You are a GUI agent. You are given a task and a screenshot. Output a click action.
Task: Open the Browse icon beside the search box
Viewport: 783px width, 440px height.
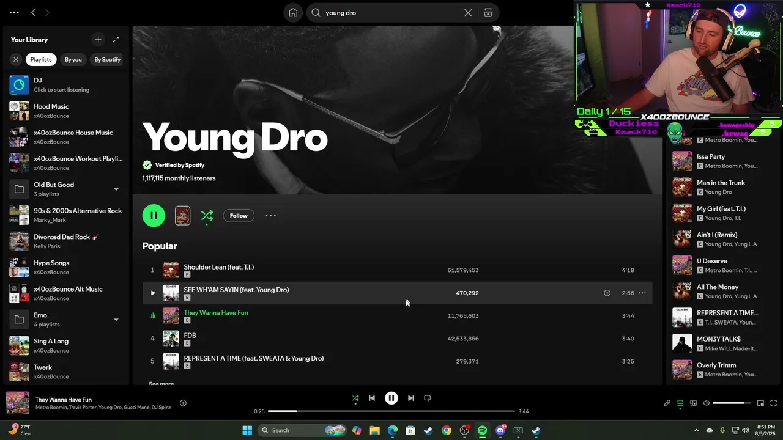pos(488,13)
